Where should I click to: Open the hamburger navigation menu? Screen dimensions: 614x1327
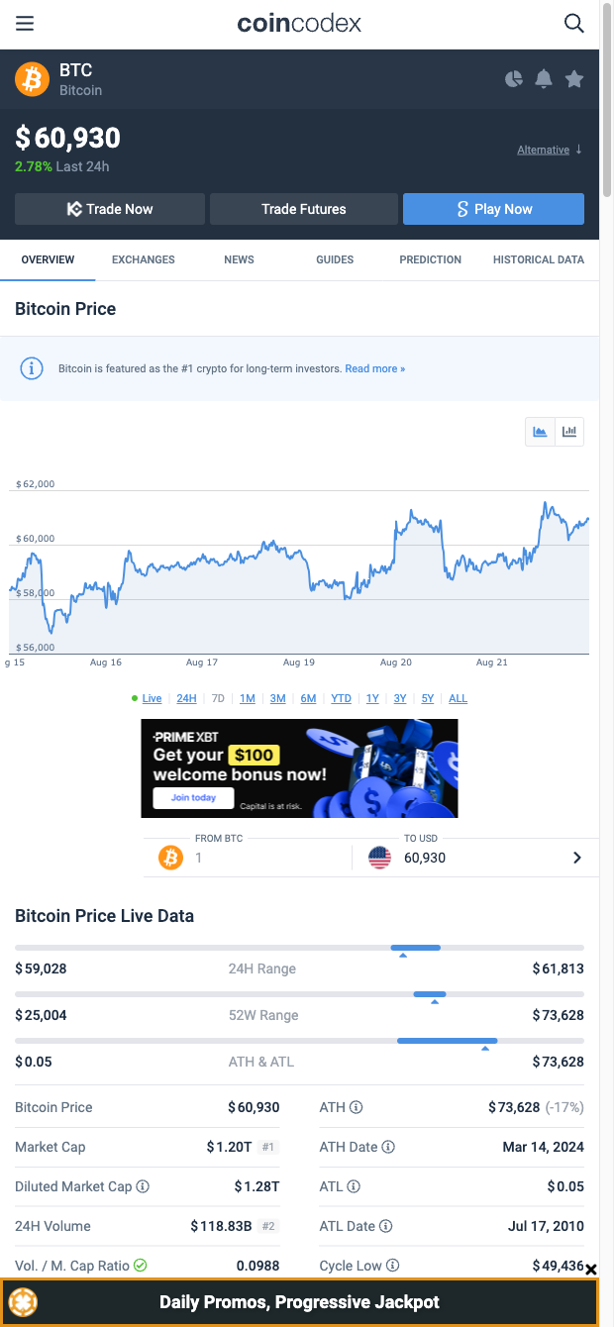point(25,24)
